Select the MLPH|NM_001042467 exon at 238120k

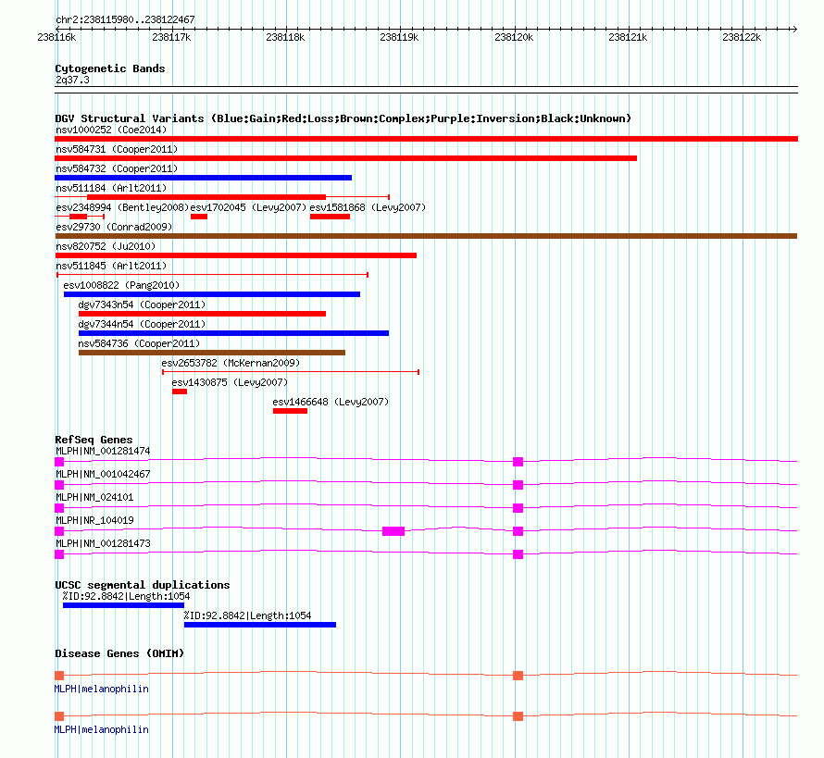click(518, 485)
